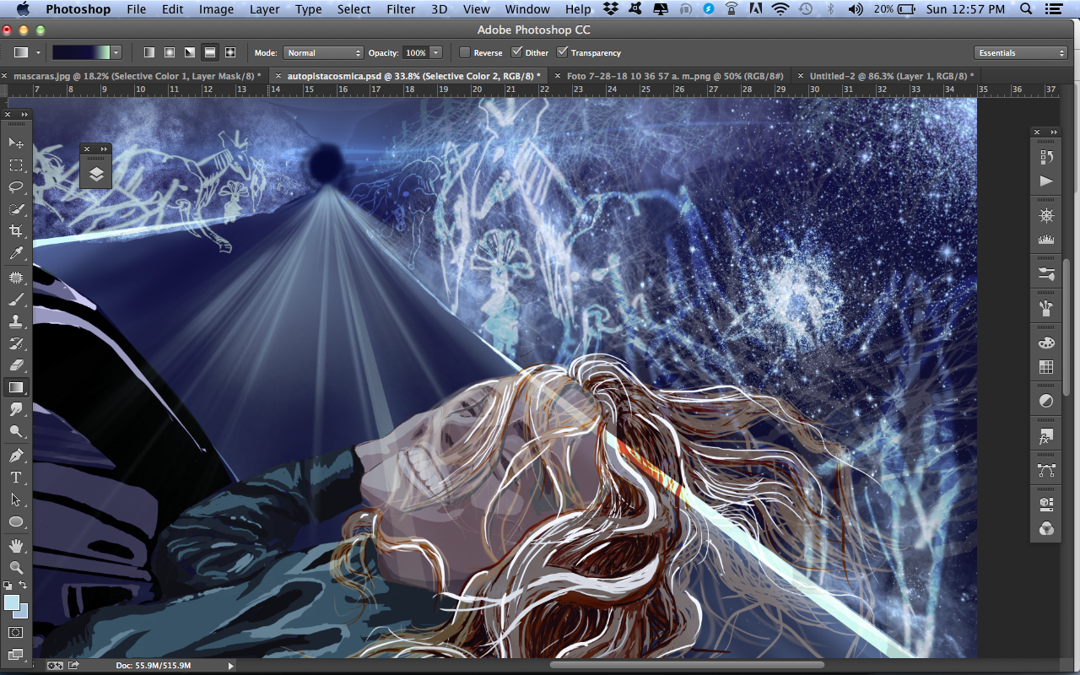Open the Brush Presets panel icon
The image size is (1080, 675).
pos(1046,273)
